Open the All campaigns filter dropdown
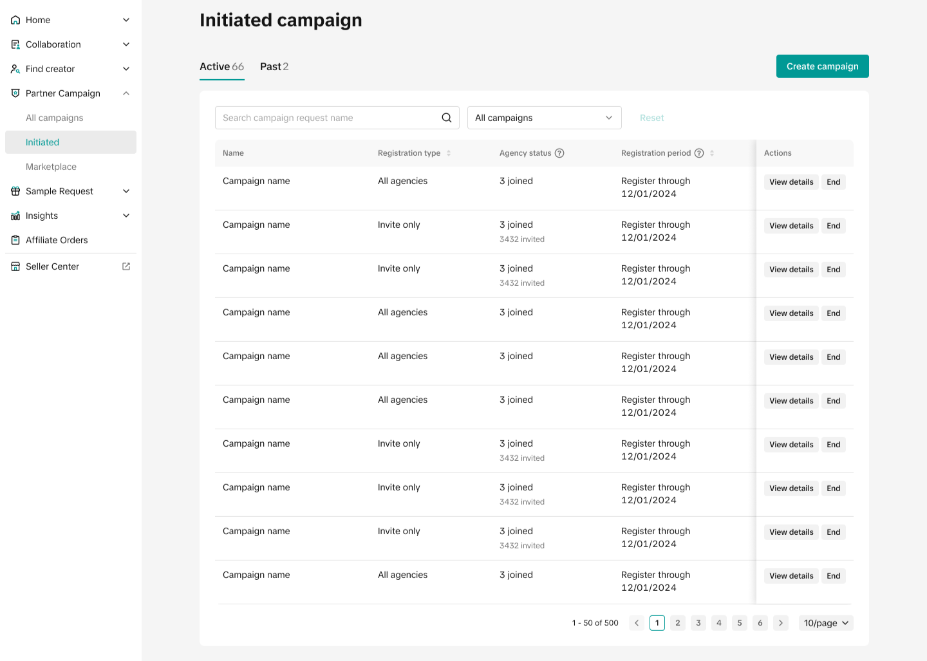The width and height of the screenshot is (927, 661). (544, 118)
